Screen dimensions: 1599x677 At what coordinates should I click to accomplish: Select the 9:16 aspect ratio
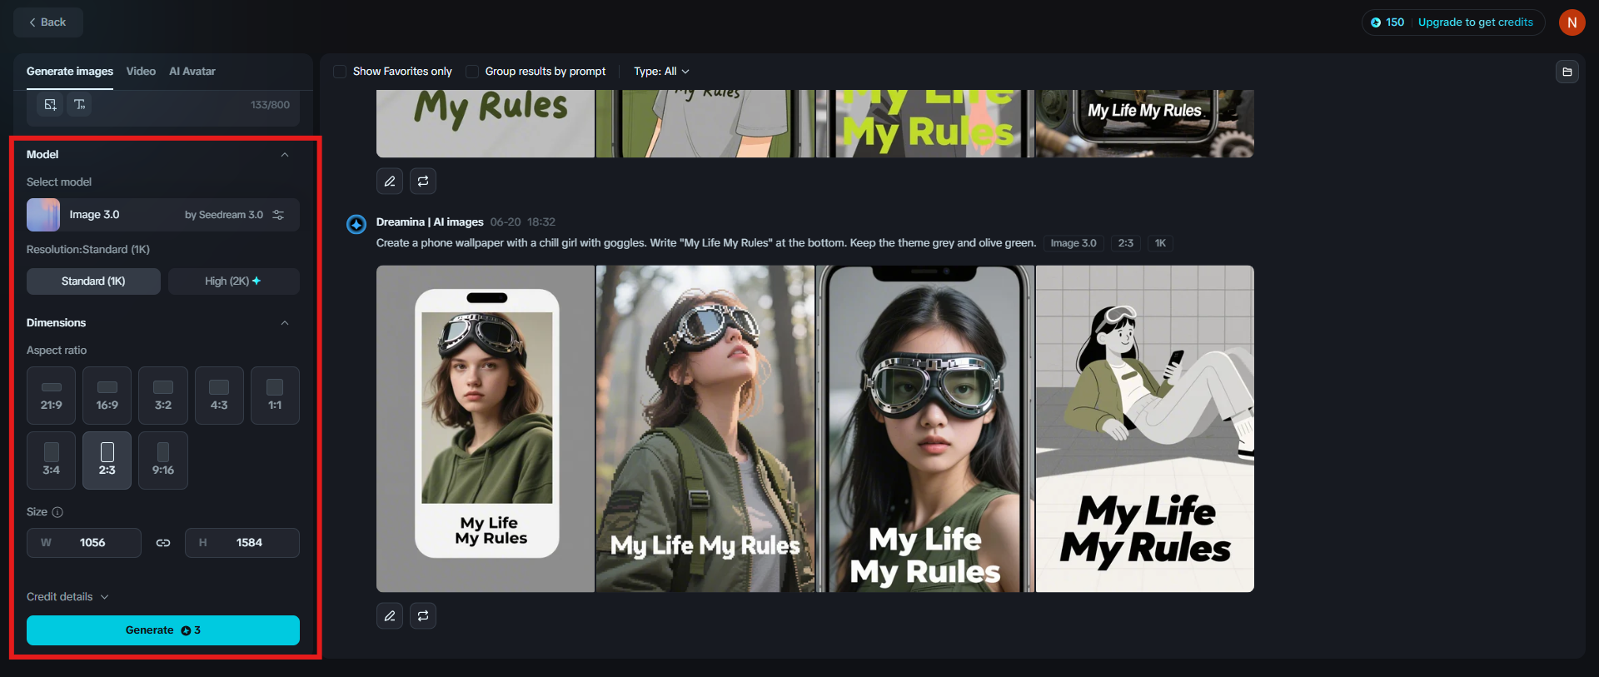pos(163,460)
